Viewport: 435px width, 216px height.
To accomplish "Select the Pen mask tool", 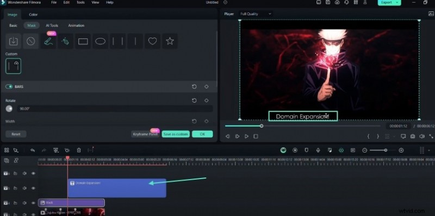I will (65, 41).
